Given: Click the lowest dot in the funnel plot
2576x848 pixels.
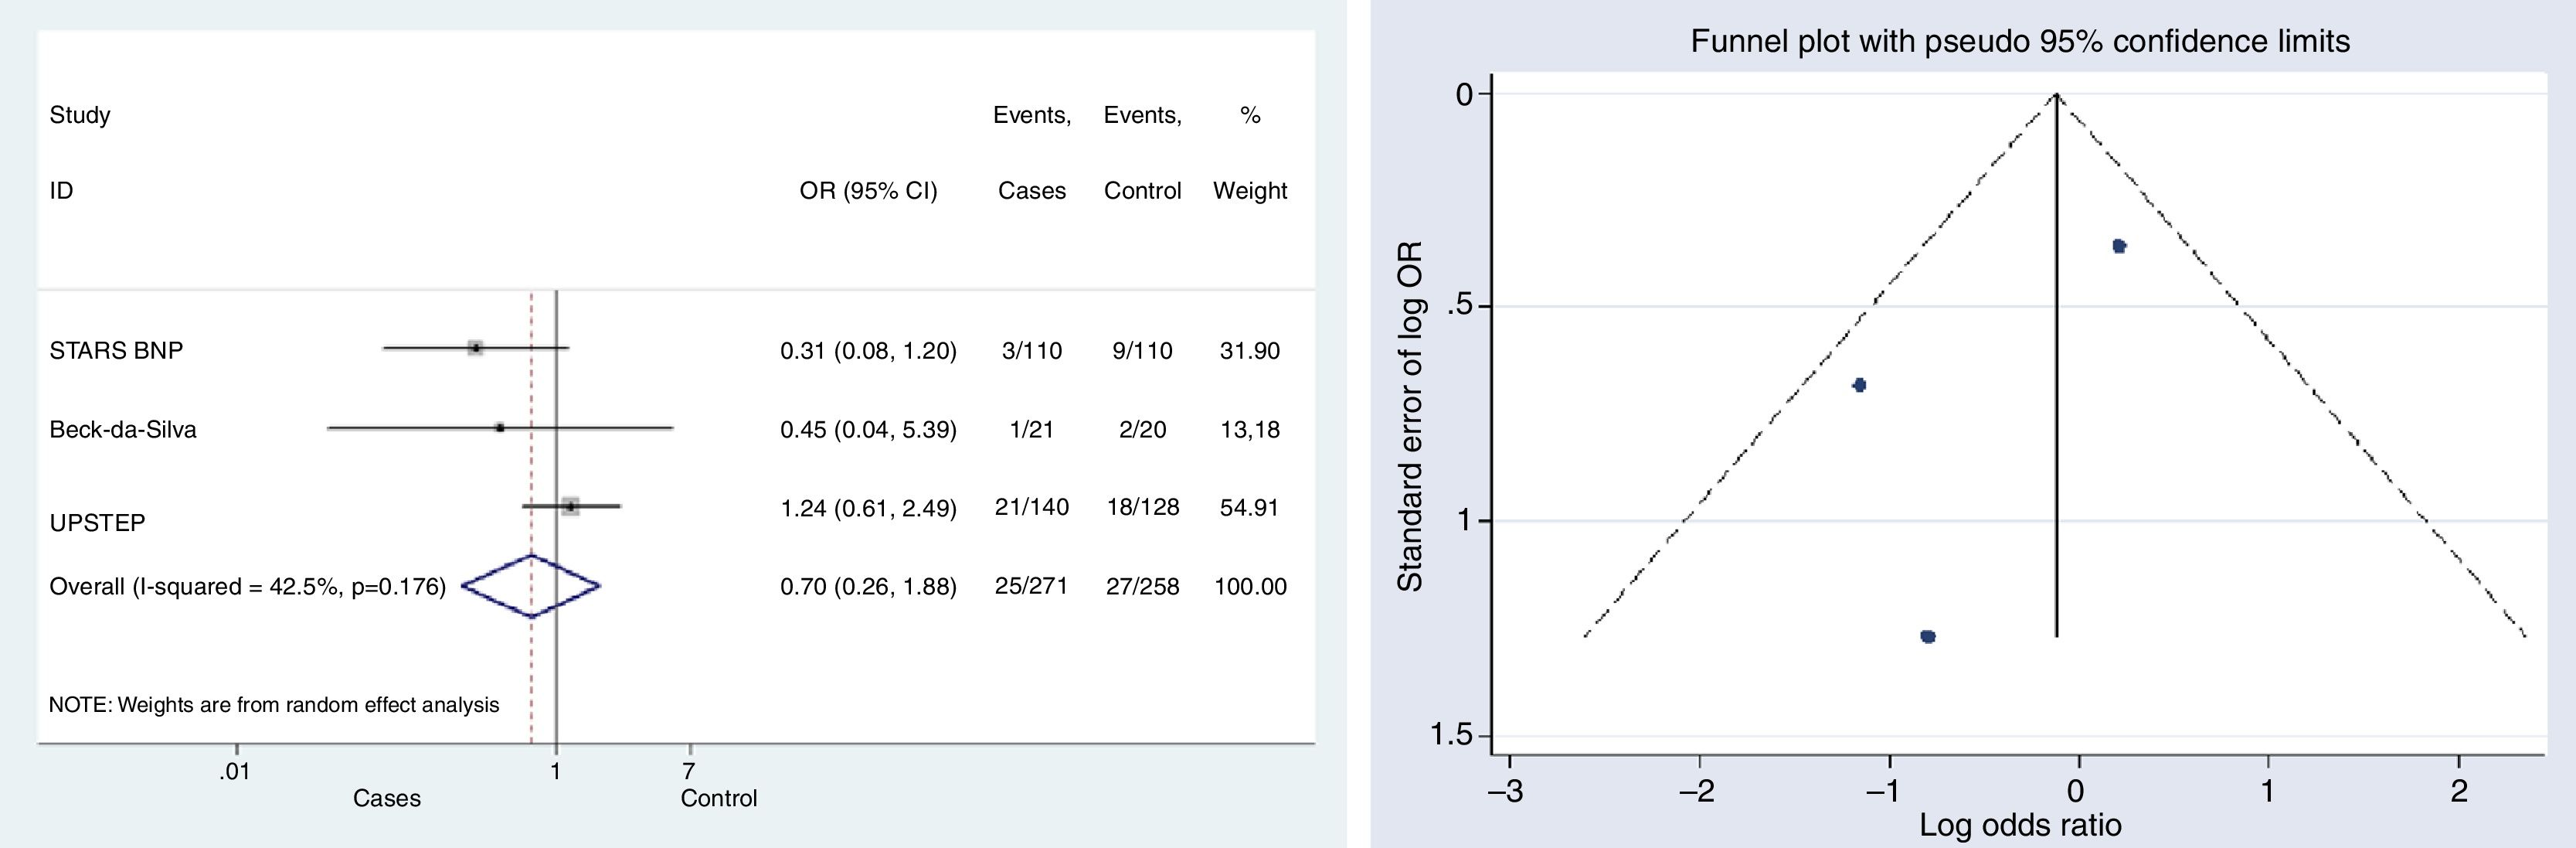Looking at the screenshot, I should 1928,636.
